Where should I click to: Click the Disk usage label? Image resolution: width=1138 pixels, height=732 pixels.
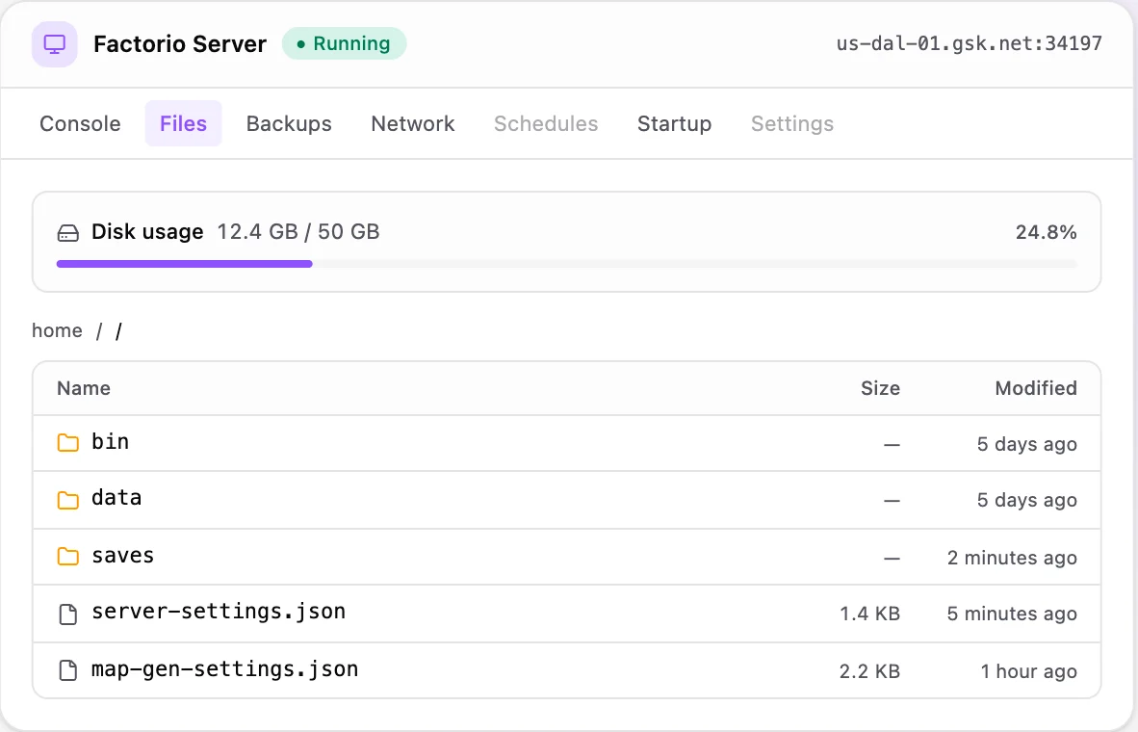(147, 232)
